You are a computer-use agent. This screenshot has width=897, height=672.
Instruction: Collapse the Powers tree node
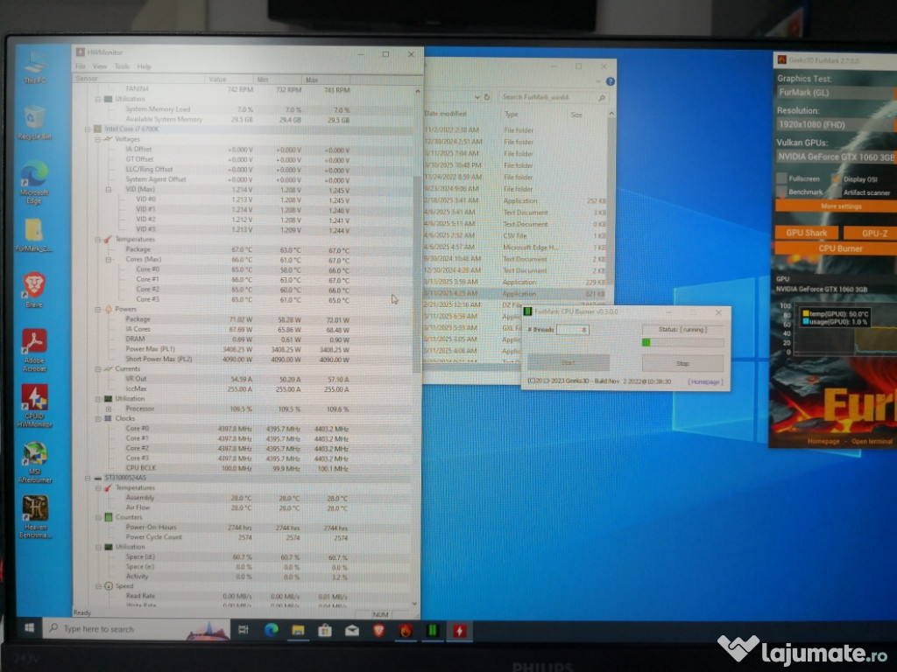coord(98,309)
